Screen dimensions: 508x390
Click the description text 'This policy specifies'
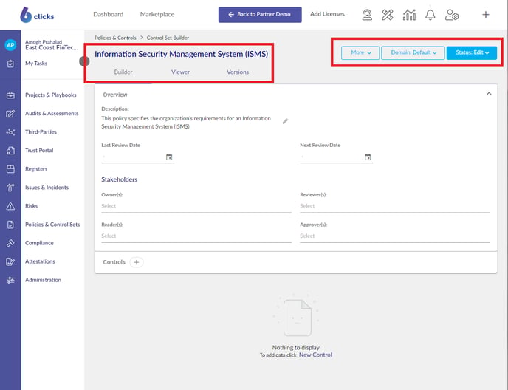(x=186, y=122)
